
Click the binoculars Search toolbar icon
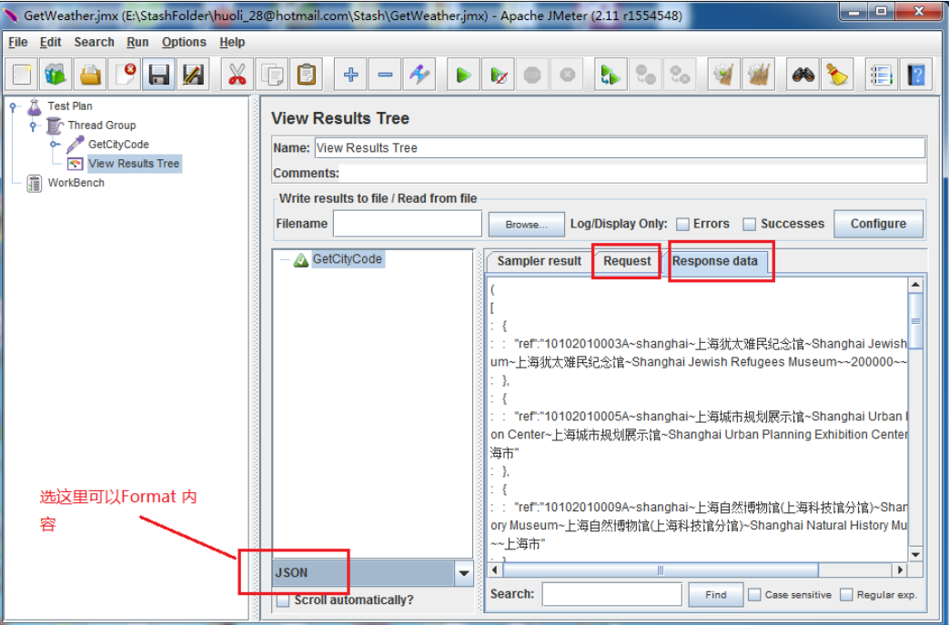(803, 76)
